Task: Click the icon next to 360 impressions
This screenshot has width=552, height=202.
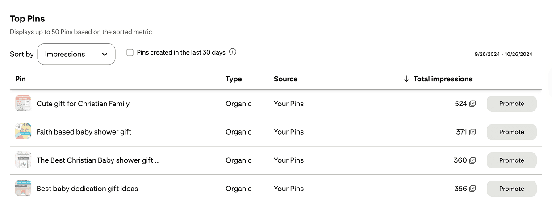Action: tap(473, 160)
